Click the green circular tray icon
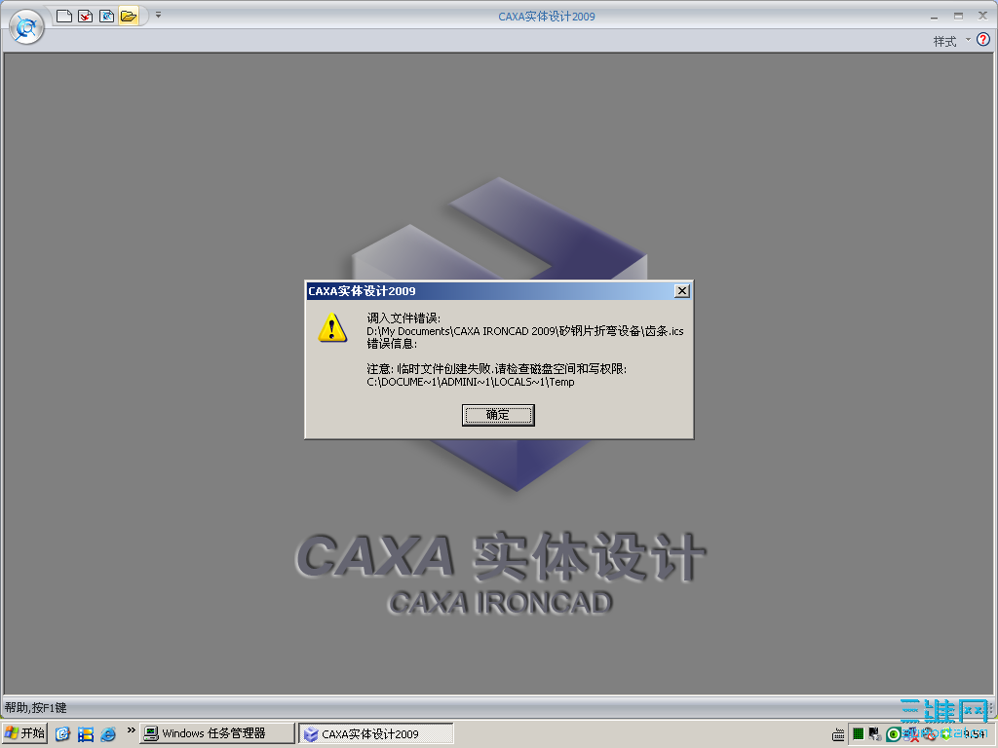Viewport: 998px width, 748px height. pyautogui.click(x=893, y=734)
